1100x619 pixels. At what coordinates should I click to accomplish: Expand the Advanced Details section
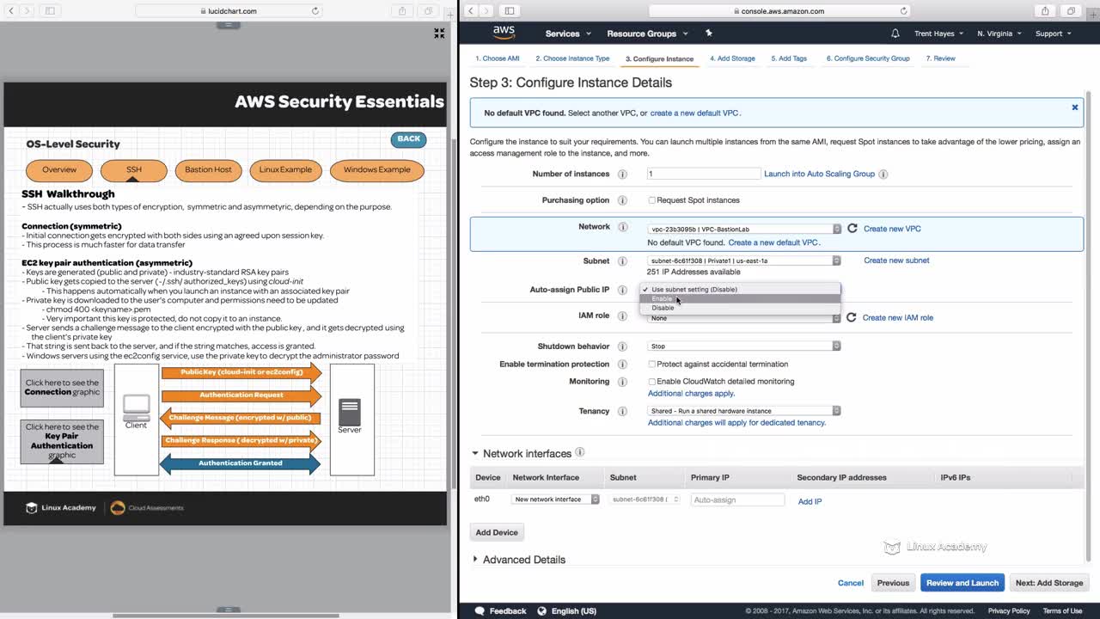tap(474, 560)
